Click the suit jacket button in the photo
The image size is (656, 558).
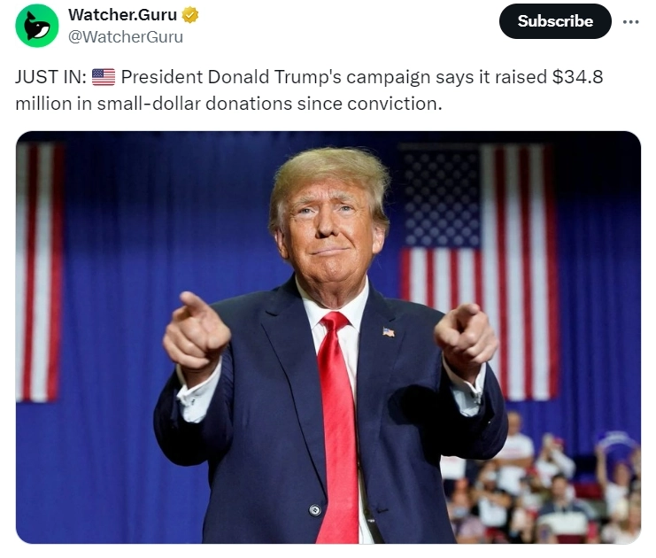[314, 510]
